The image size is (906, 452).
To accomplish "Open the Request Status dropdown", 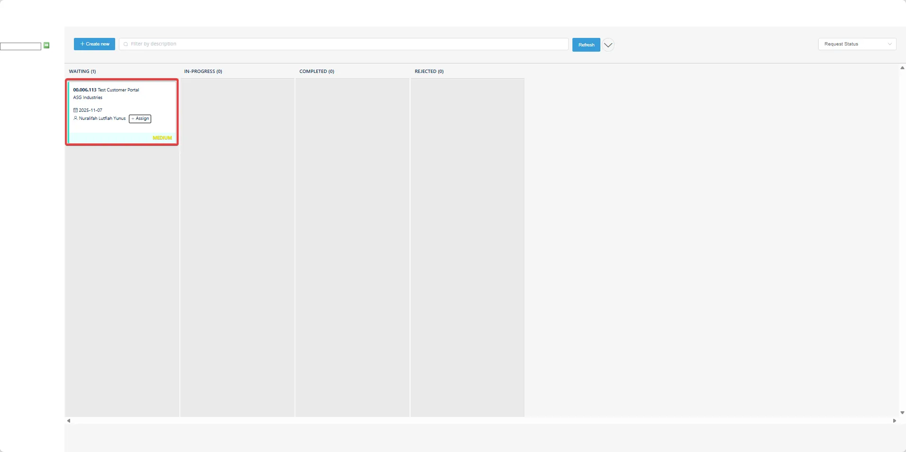I will [857, 44].
